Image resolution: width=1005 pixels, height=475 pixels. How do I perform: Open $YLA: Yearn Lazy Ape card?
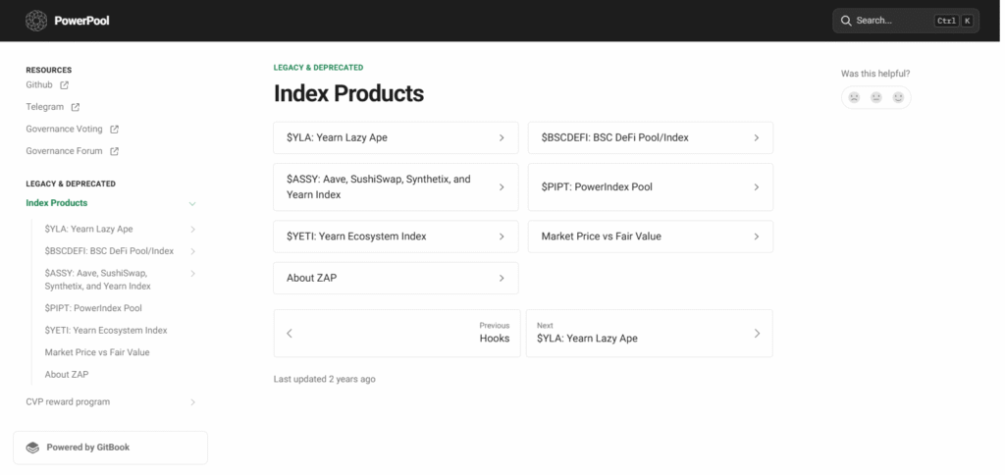pos(396,137)
